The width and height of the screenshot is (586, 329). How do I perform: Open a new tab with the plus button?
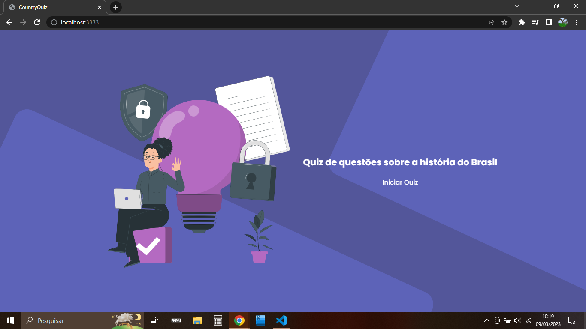116,7
